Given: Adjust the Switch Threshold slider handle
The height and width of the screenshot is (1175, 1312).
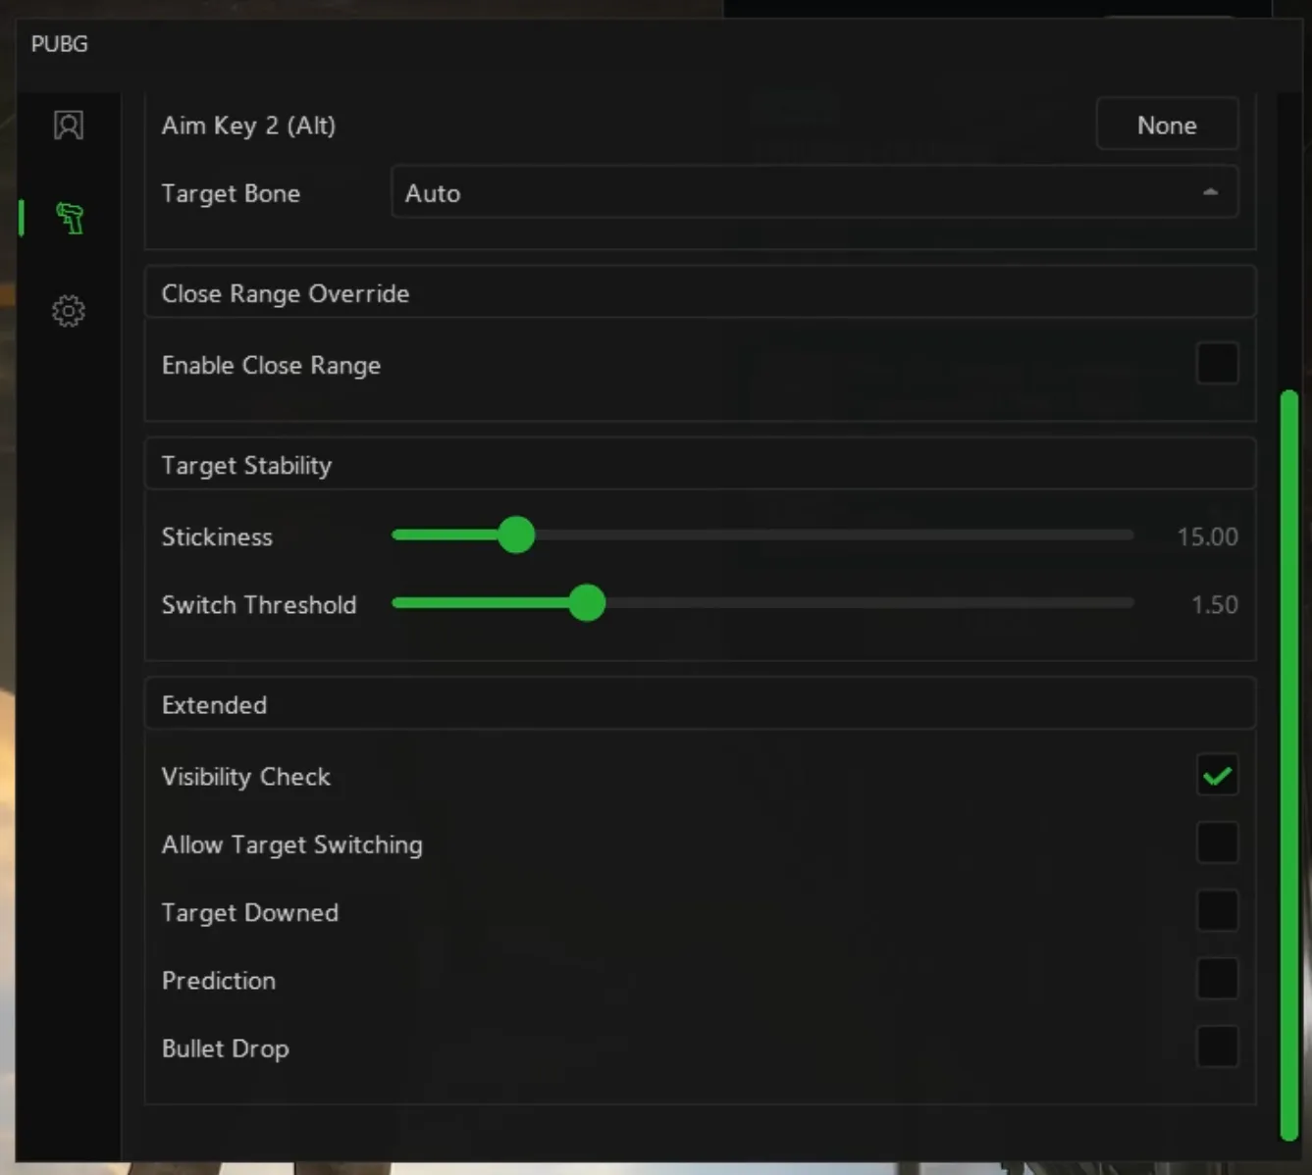Looking at the screenshot, I should tap(587, 603).
